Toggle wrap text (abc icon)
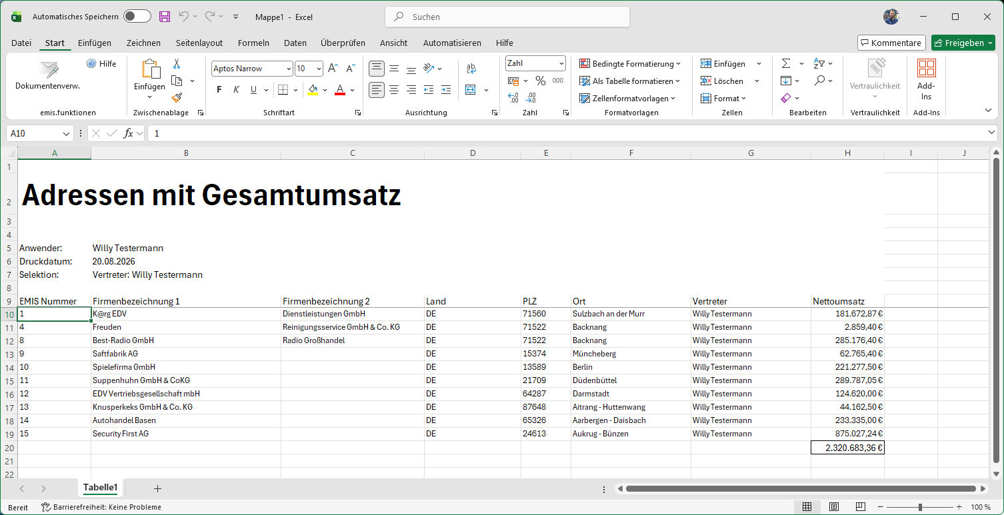The width and height of the screenshot is (1004, 515). pyautogui.click(x=471, y=69)
